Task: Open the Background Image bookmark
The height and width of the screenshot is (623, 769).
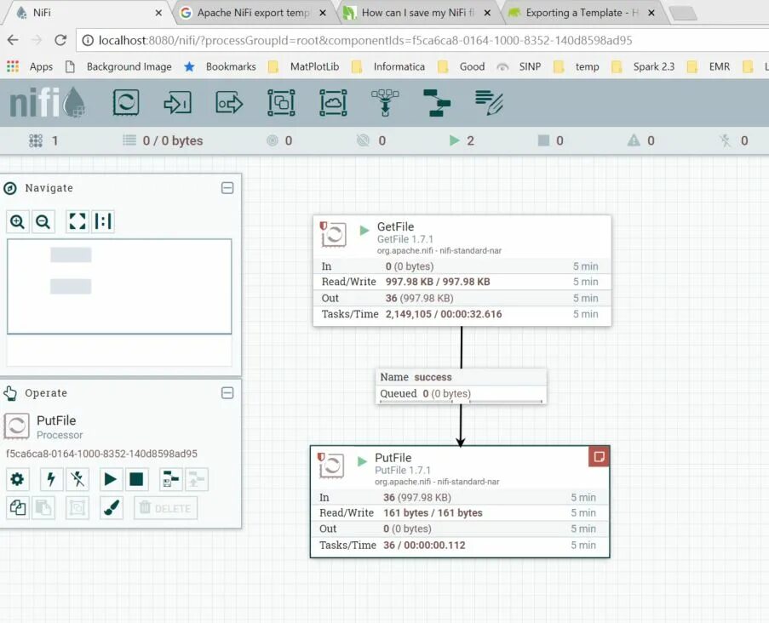Action: point(118,66)
